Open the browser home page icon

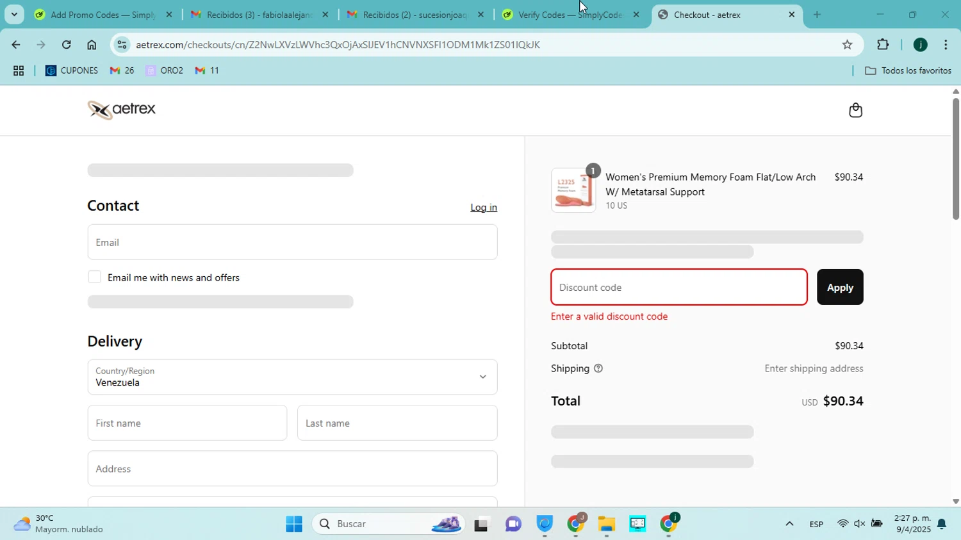coord(92,45)
